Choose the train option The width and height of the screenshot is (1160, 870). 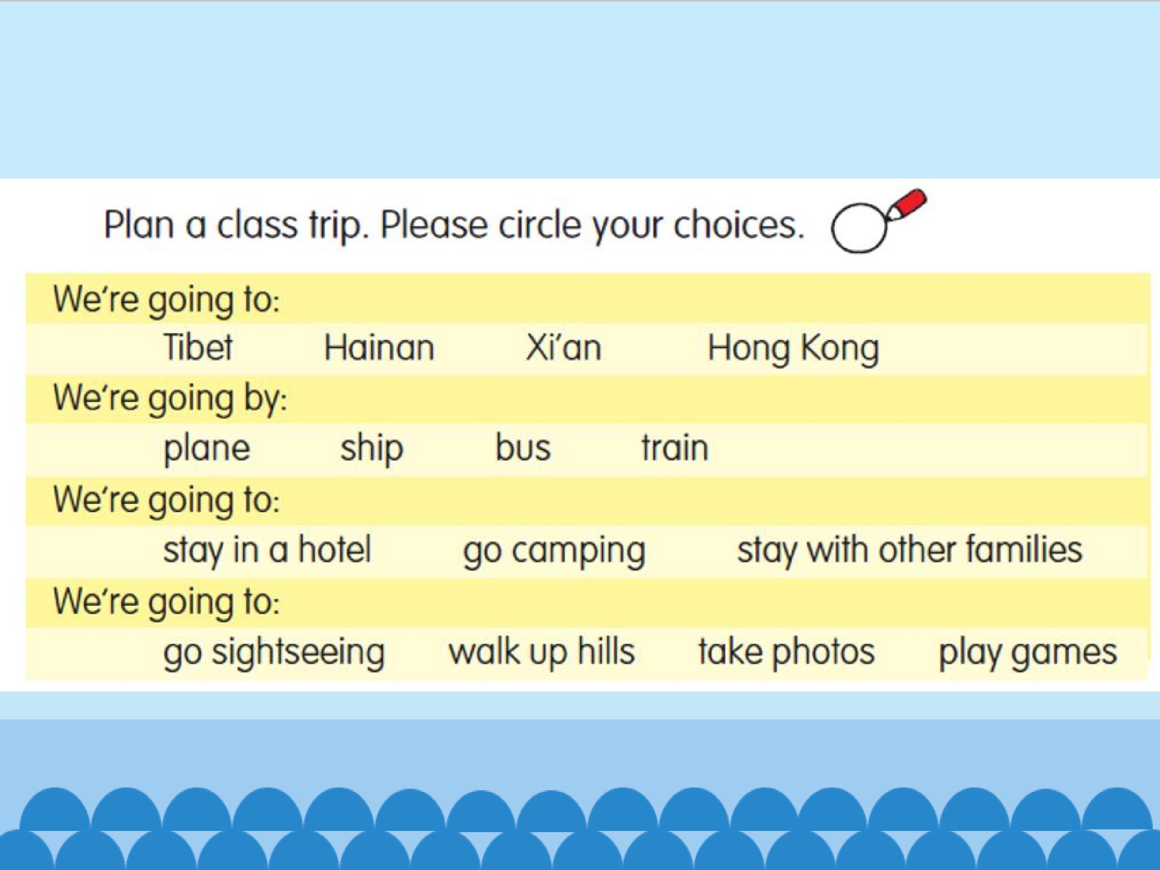coord(675,449)
